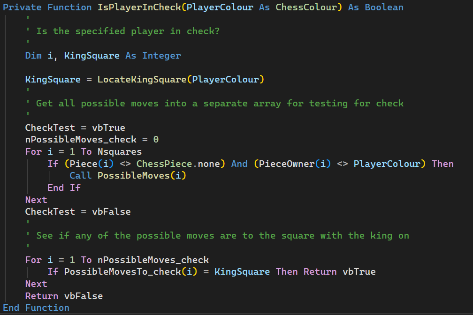Click the Integer type in the Dim line
This screenshot has width=473, height=315.
(x=161, y=55)
